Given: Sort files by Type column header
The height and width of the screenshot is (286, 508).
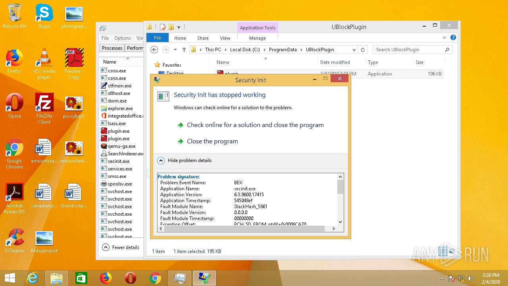Looking at the screenshot, I should [389, 62].
